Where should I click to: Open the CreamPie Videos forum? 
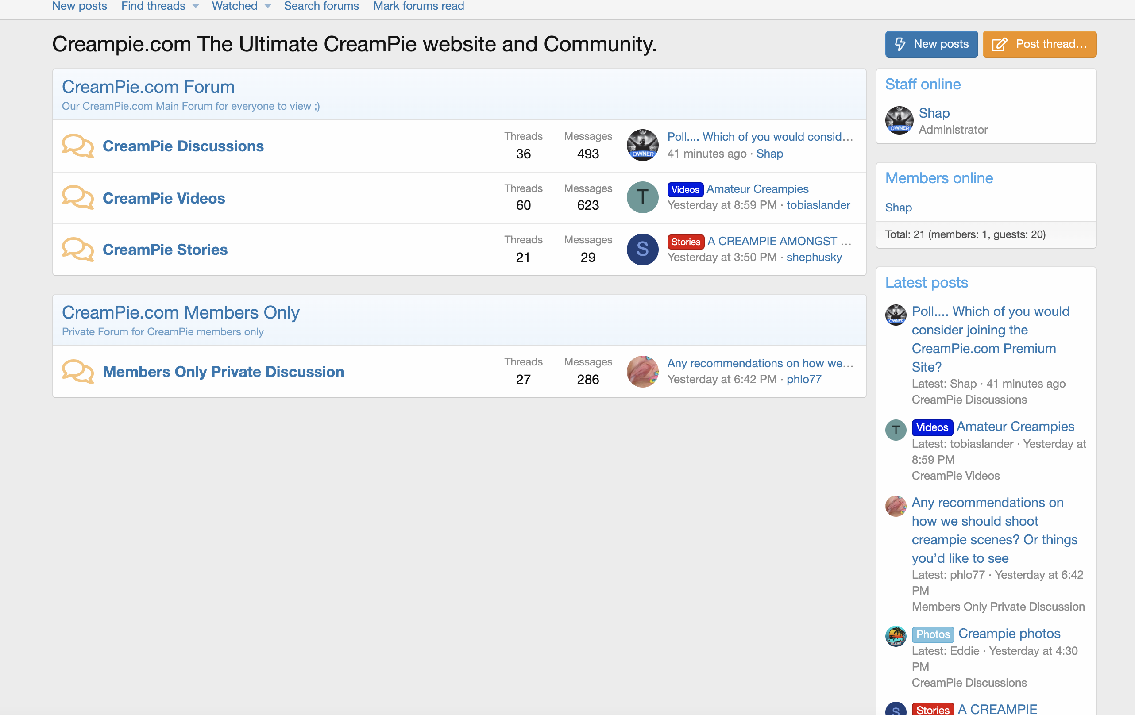point(163,198)
